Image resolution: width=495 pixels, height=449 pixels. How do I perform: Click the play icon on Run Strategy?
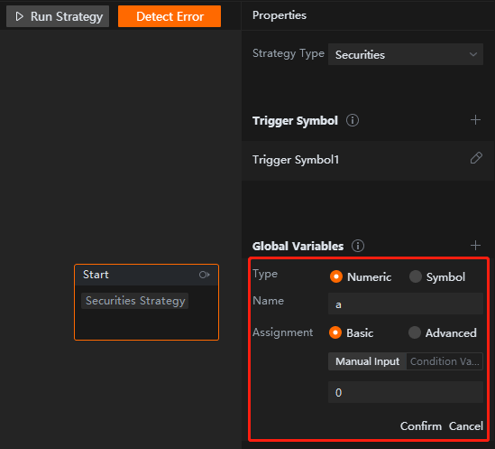19,16
